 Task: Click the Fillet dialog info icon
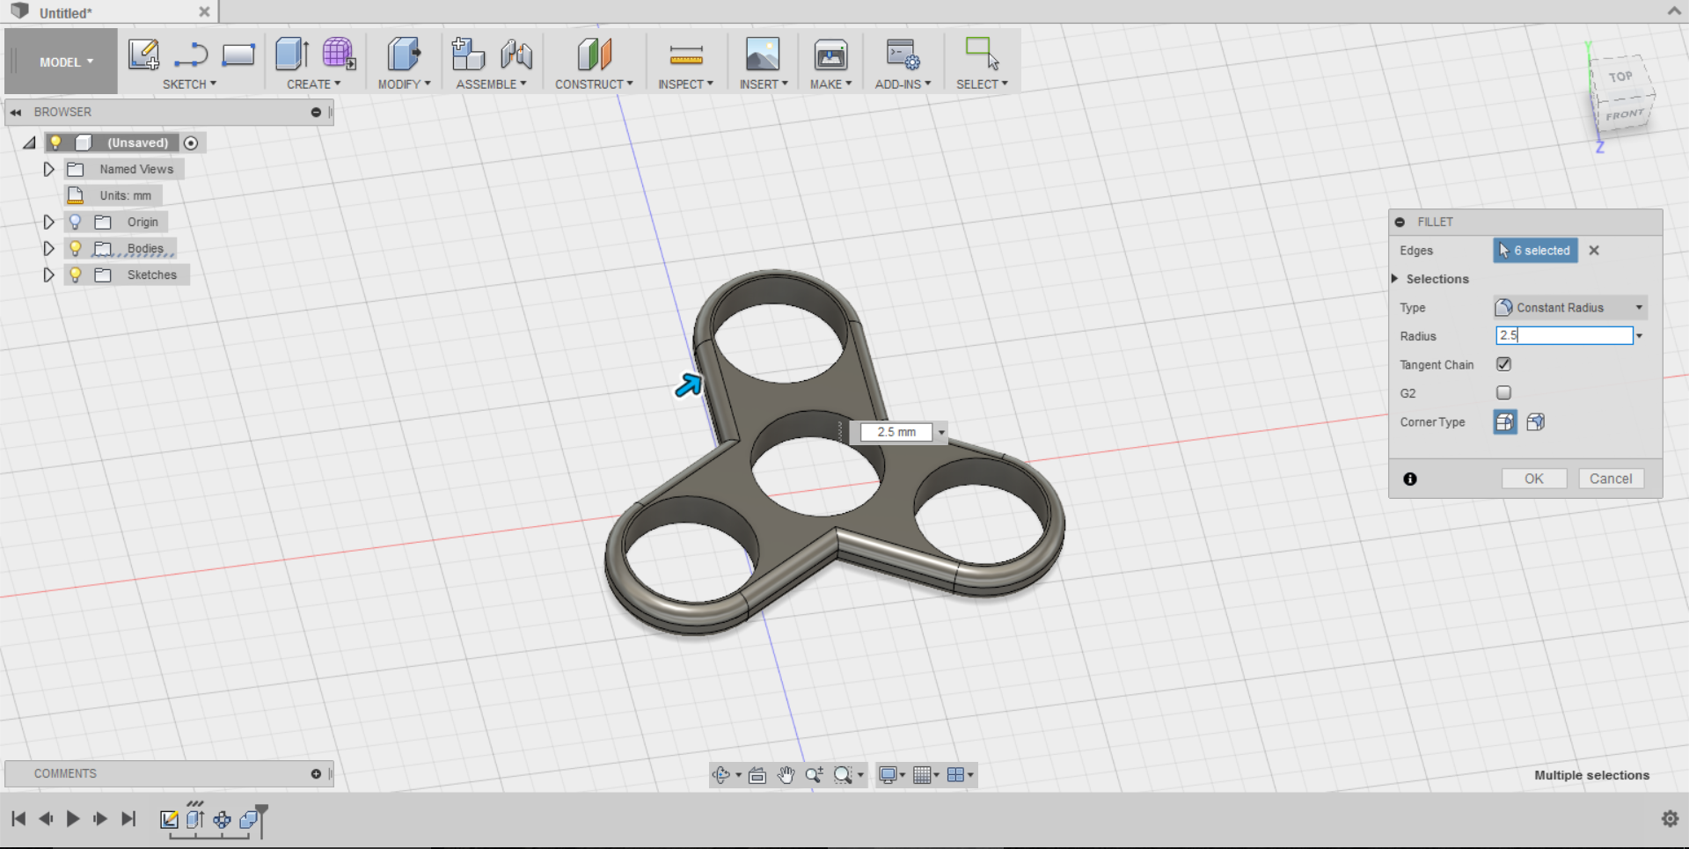1410,479
